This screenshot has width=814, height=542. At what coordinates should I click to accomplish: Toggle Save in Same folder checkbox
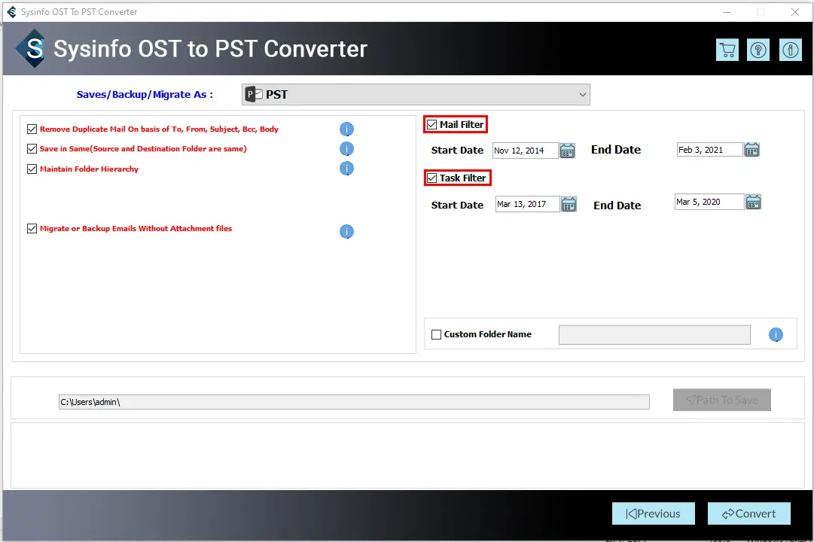(32, 149)
